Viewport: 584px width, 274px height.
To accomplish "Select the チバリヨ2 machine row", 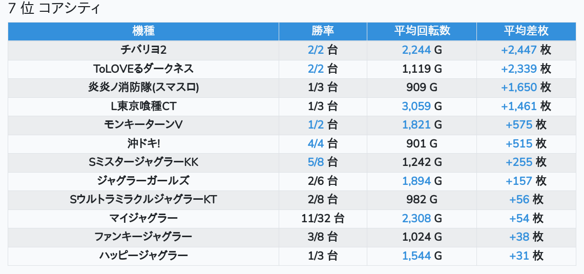I will pyautogui.click(x=143, y=50).
